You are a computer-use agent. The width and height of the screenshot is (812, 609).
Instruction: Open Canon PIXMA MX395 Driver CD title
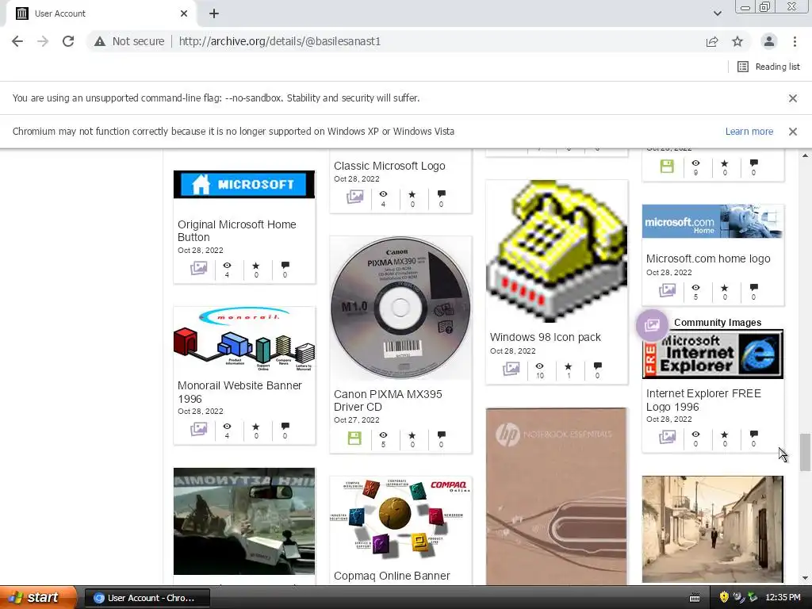pyautogui.click(x=388, y=400)
